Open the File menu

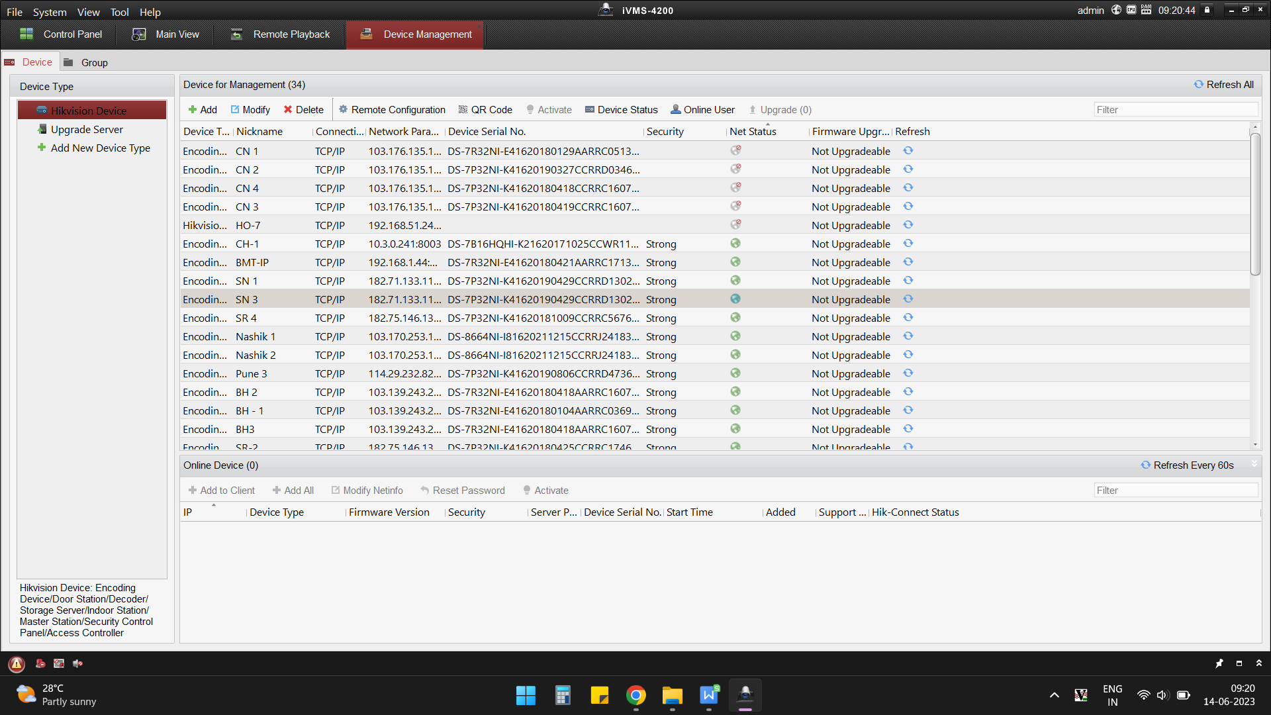(x=15, y=12)
